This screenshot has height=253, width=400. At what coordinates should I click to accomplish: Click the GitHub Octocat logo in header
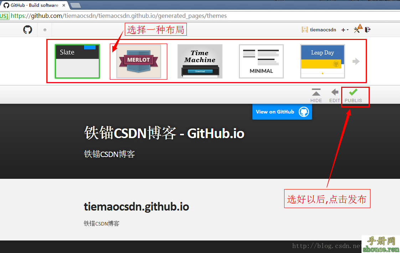click(27, 30)
